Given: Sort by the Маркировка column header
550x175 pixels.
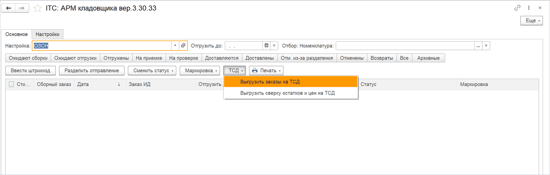Looking at the screenshot, I should coord(497,84).
